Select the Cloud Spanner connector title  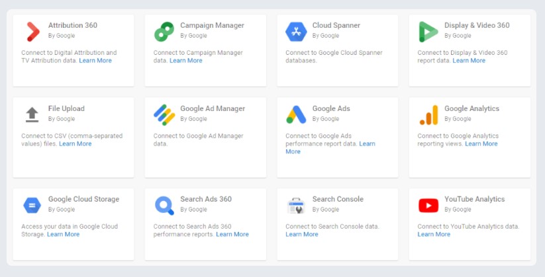coord(336,26)
